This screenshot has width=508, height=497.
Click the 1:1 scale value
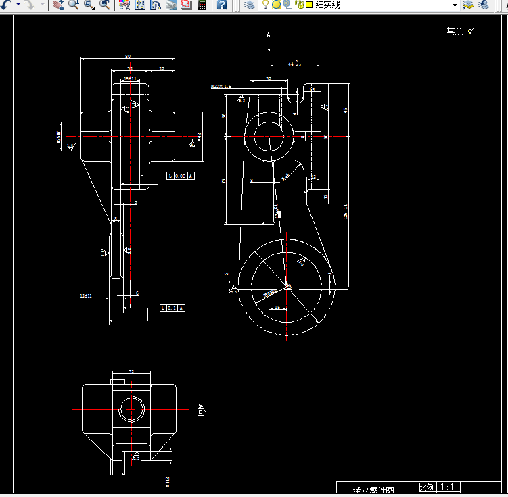pyautogui.click(x=447, y=488)
